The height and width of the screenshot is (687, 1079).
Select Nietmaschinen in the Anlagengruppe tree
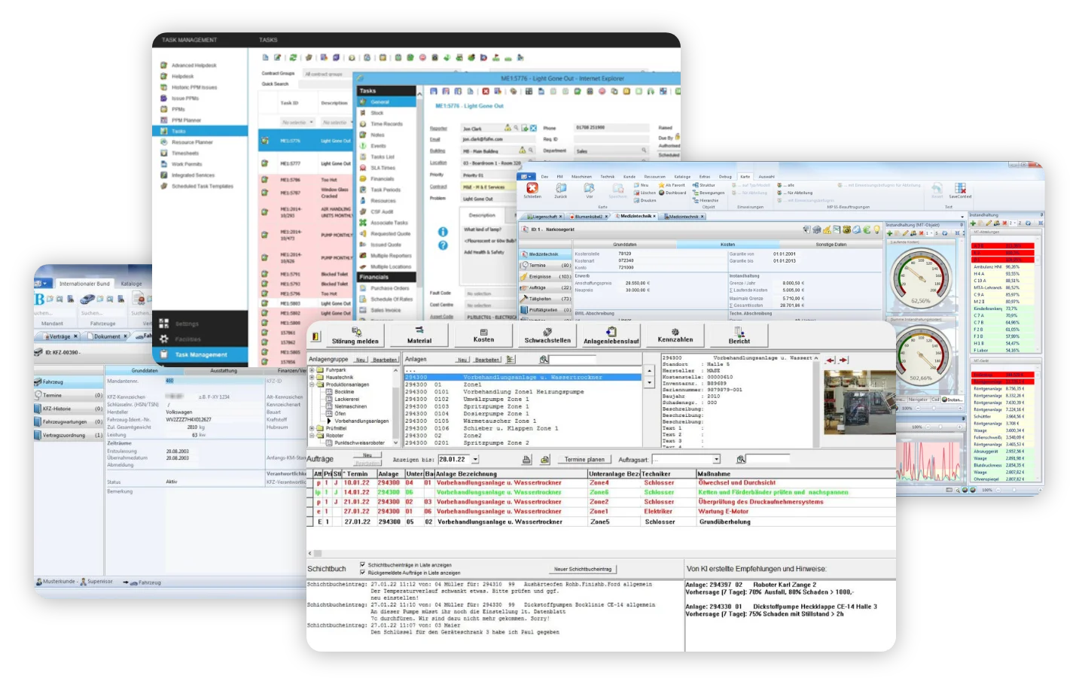pos(350,406)
